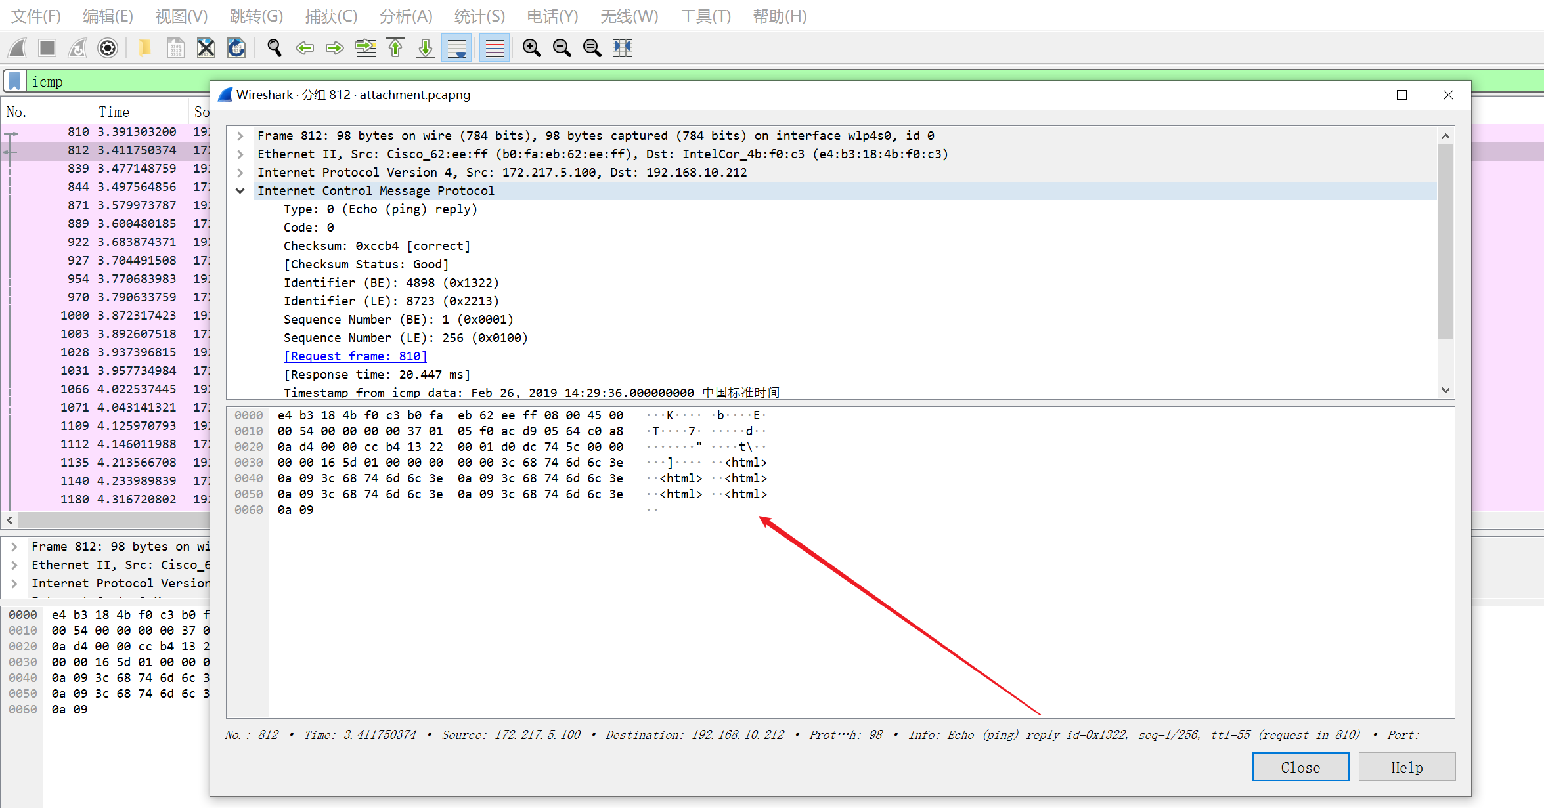Open the 文件(F) menu
1544x808 pixels.
(x=36, y=16)
